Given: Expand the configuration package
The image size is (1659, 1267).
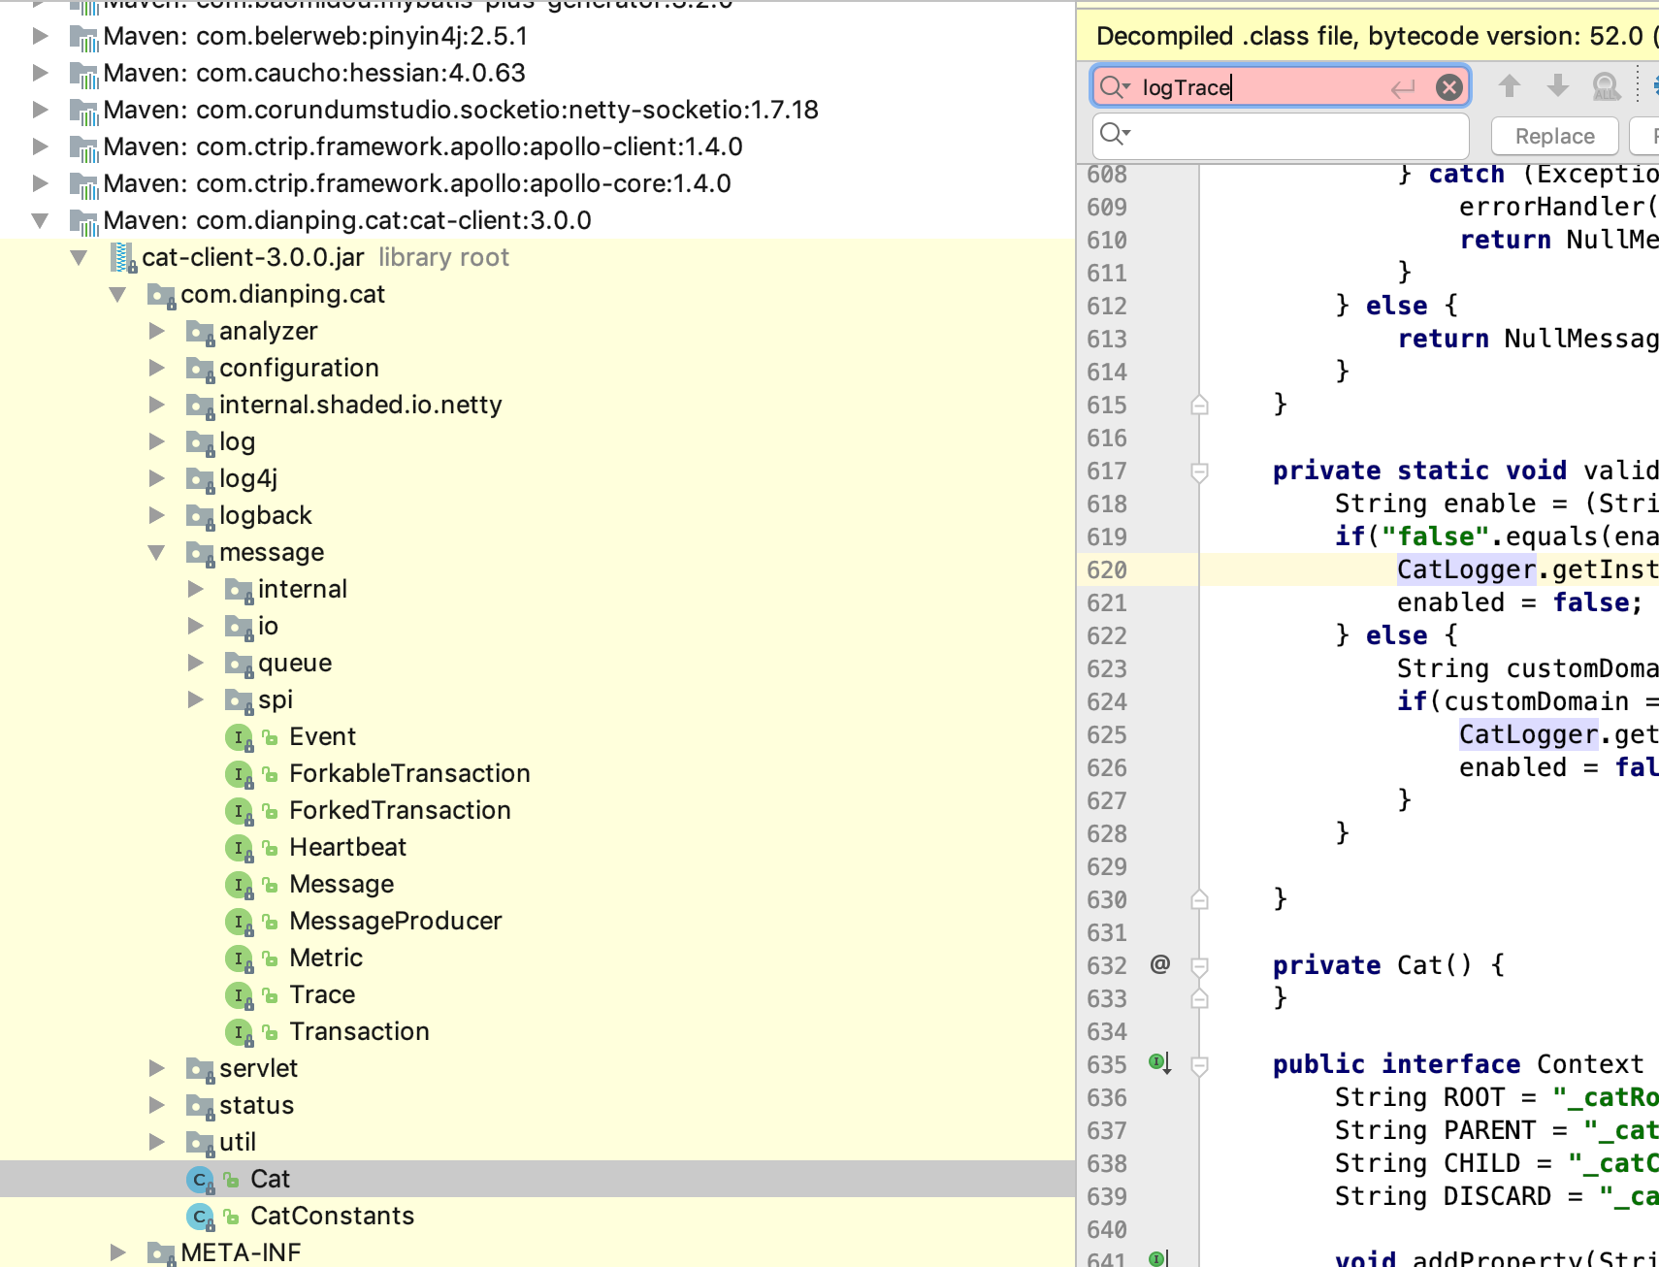Looking at the screenshot, I should (157, 368).
